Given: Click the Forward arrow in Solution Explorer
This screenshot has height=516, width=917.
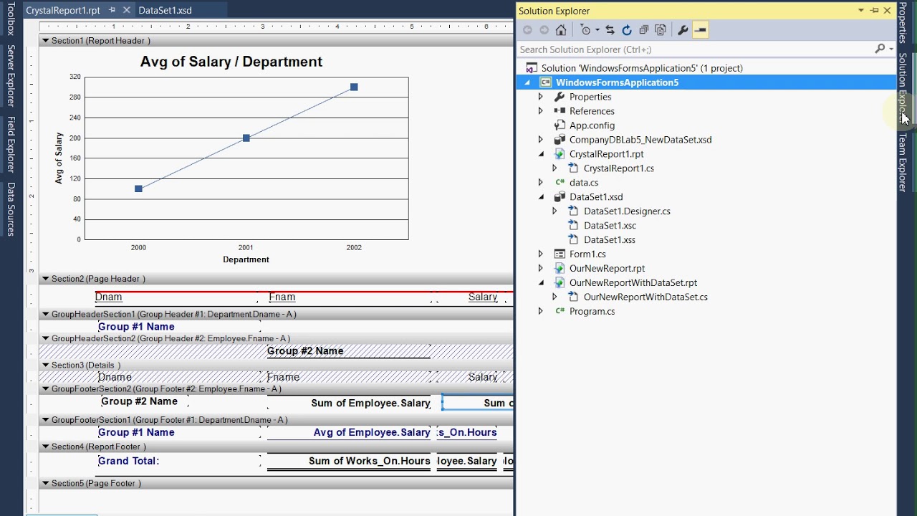Looking at the screenshot, I should click(544, 30).
